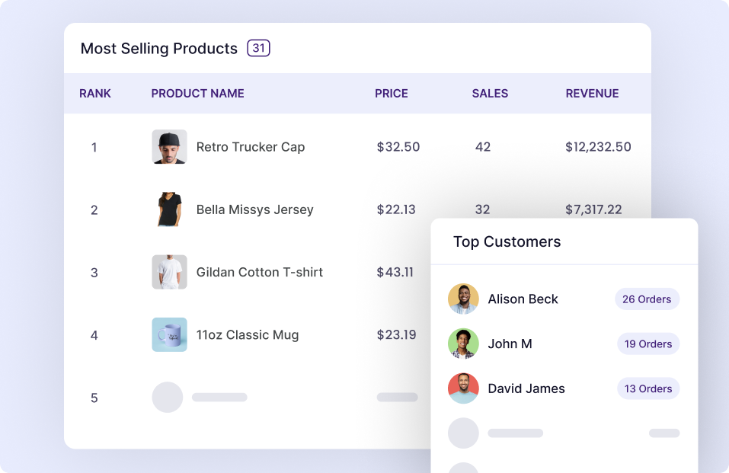Click John M's profile avatar
Screen dimensions: 729x473
tap(463, 344)
